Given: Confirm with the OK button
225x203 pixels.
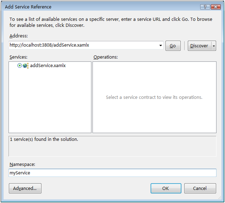Looking at the screenshot, I should coord(166,189).
